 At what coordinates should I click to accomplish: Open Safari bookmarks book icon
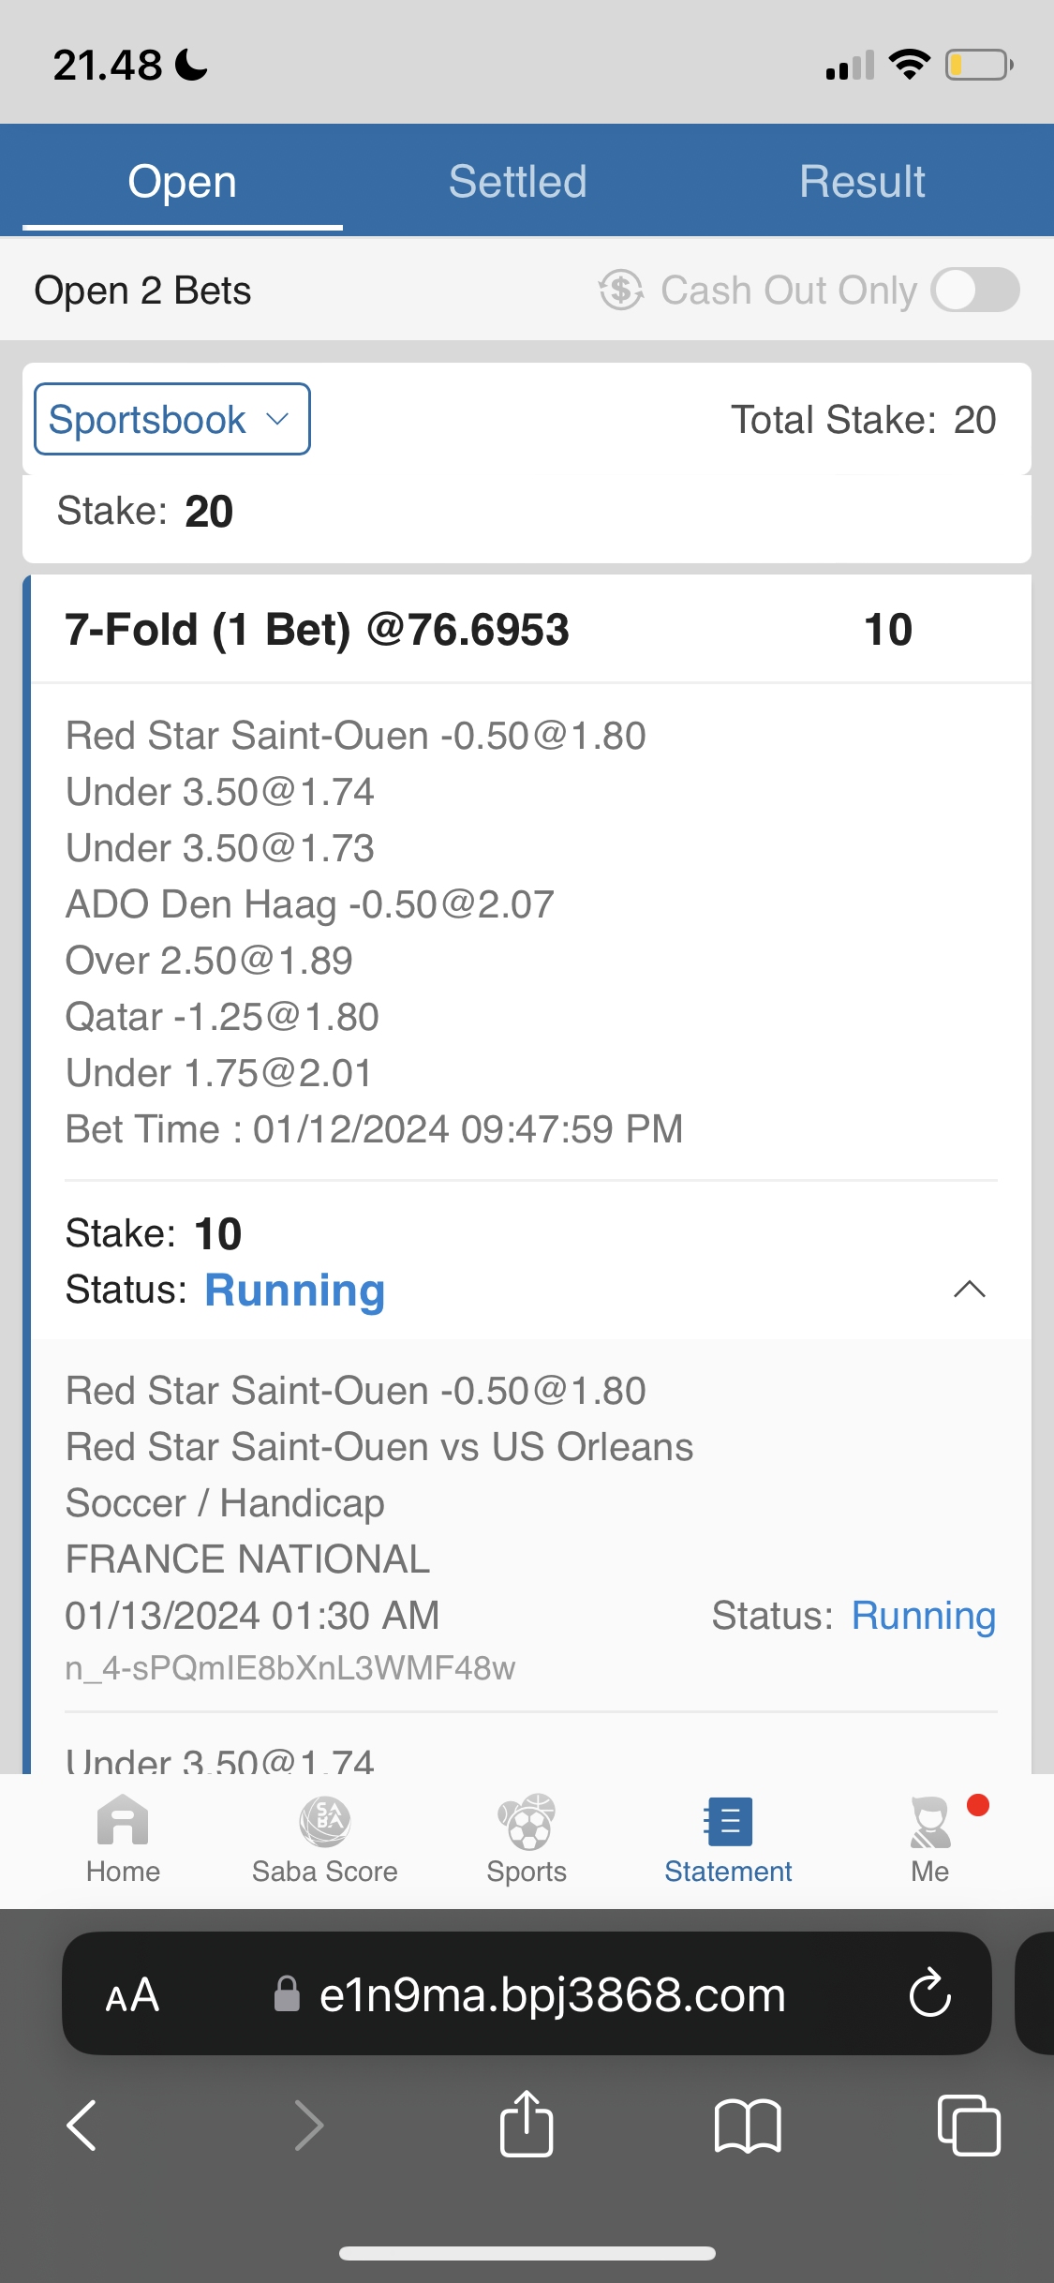point(747,2124)
